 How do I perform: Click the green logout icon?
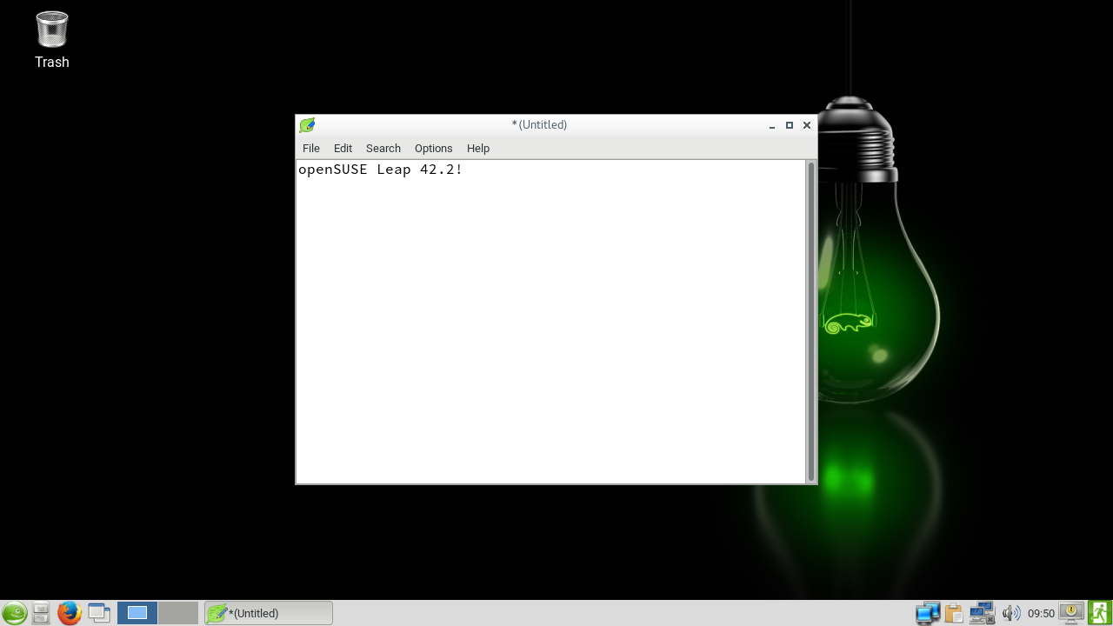click(1100, 613)
